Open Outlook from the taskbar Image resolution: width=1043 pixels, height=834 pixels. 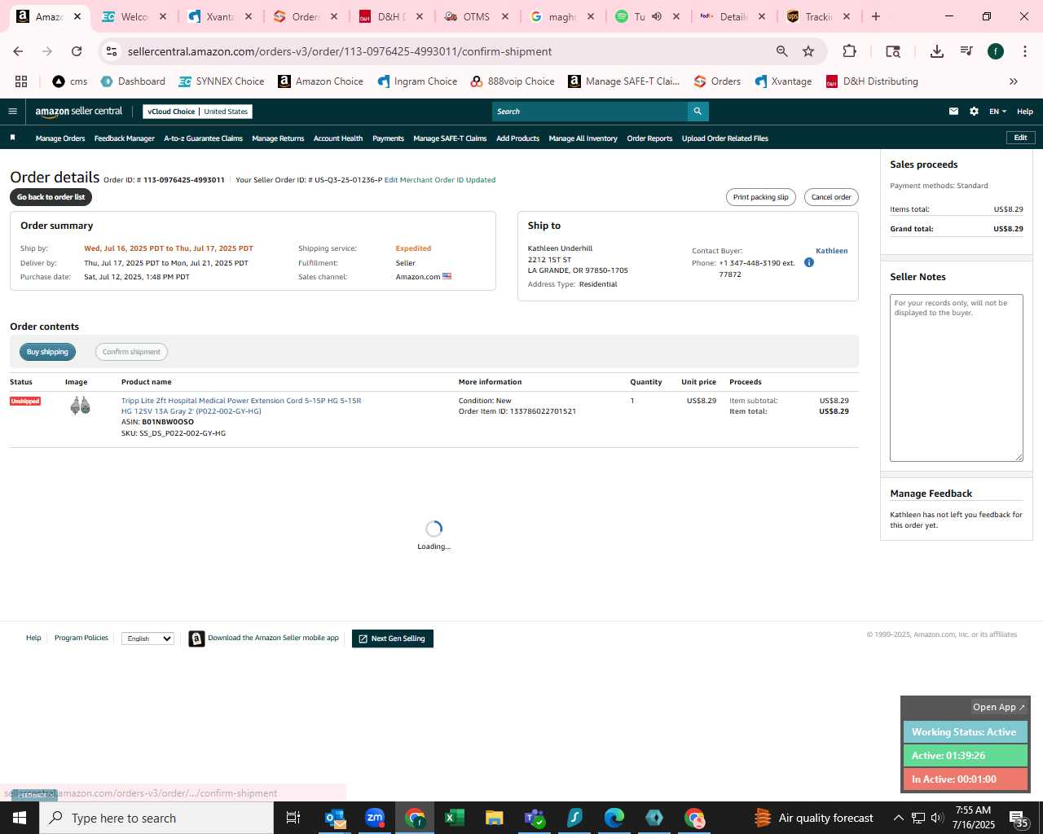pos(335,818)
